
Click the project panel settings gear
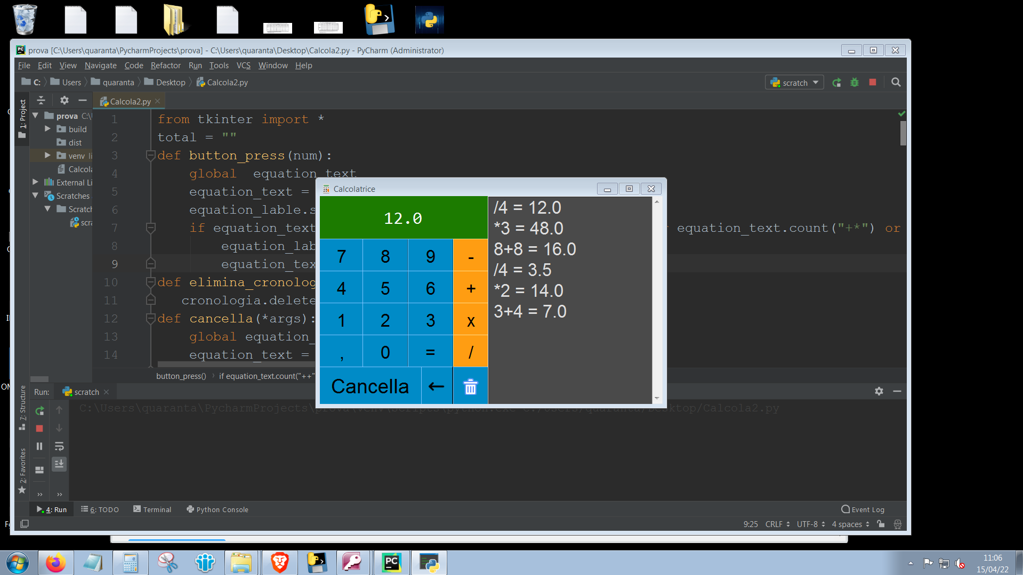[65, 100]
